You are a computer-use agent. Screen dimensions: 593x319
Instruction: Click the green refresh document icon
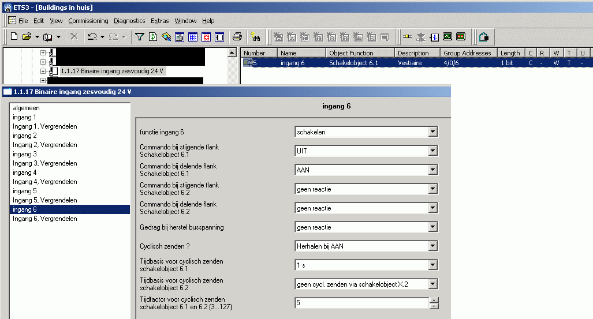pos(153,37)
